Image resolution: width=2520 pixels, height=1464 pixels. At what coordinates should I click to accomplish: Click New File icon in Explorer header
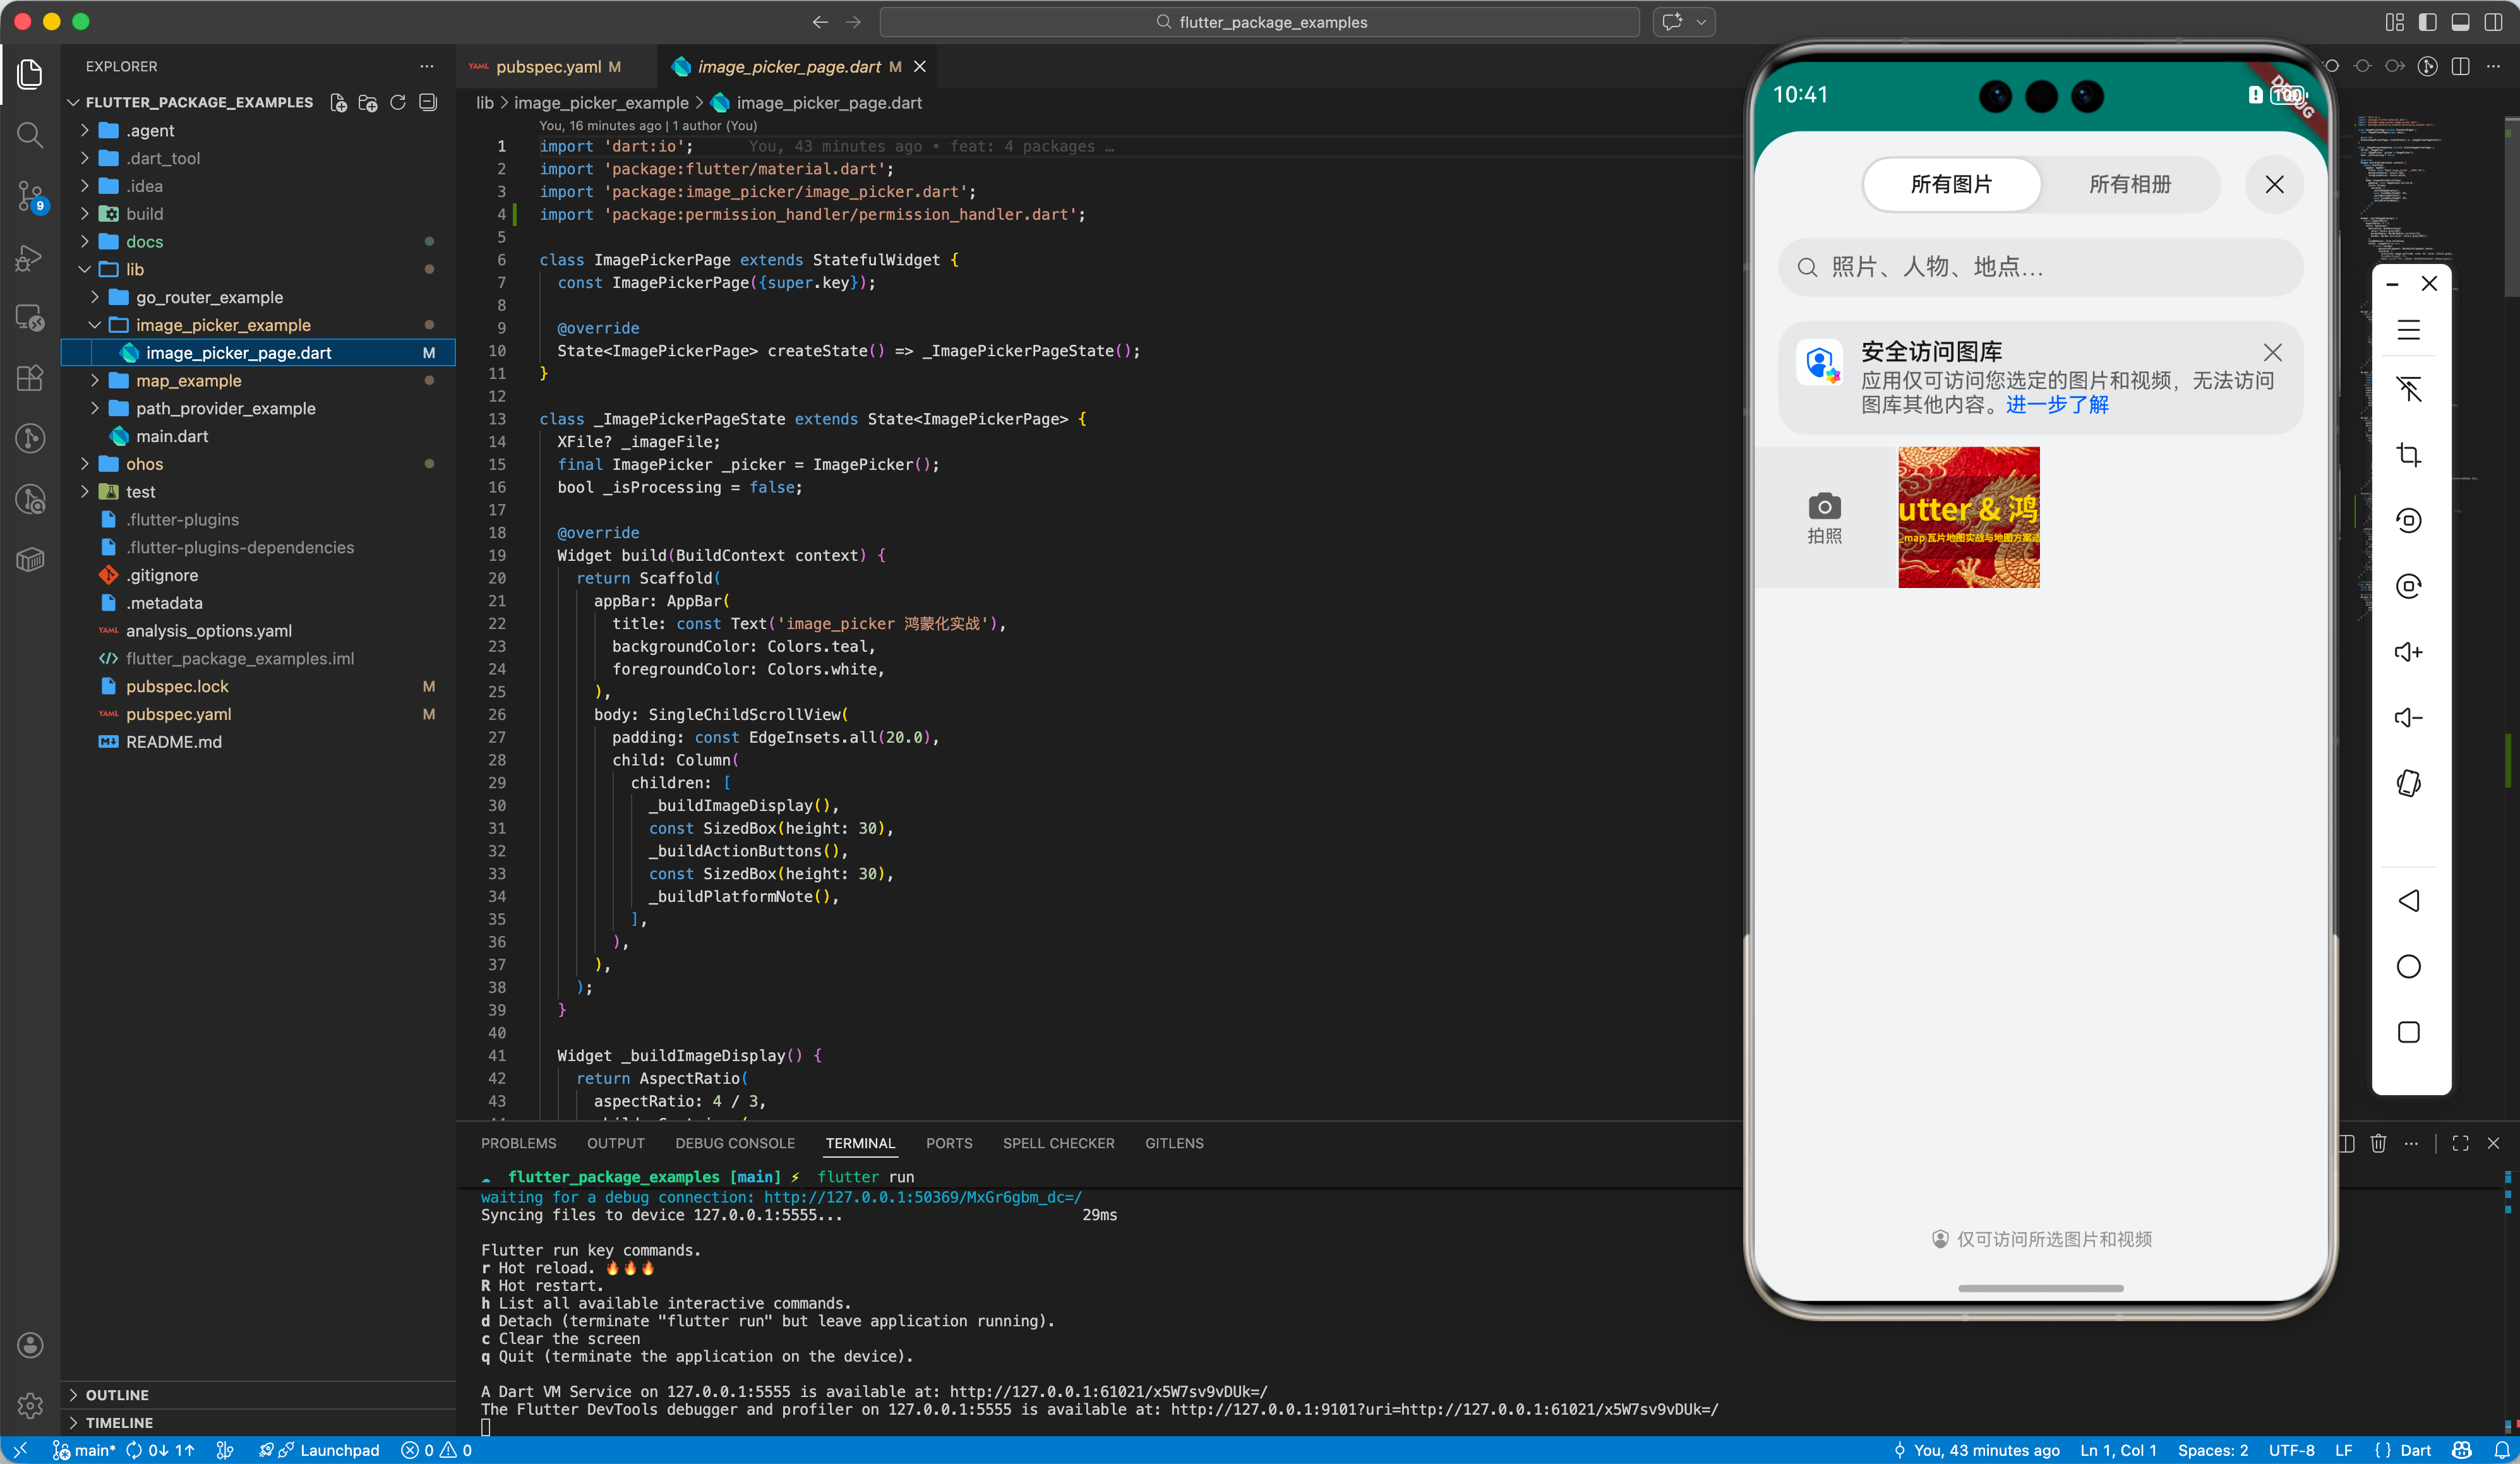[339, 103]
